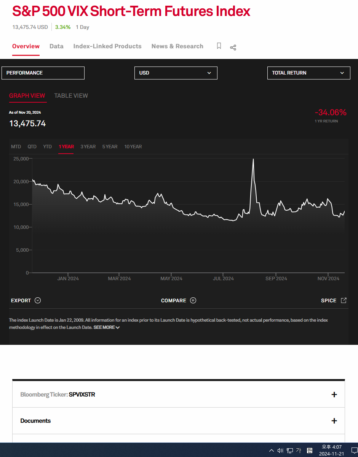Go to News & Research tab

click(x=177, y=46)
